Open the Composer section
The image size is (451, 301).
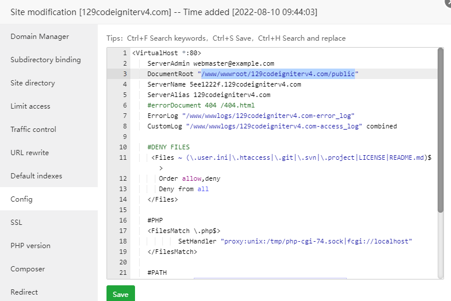click(27, 269)
